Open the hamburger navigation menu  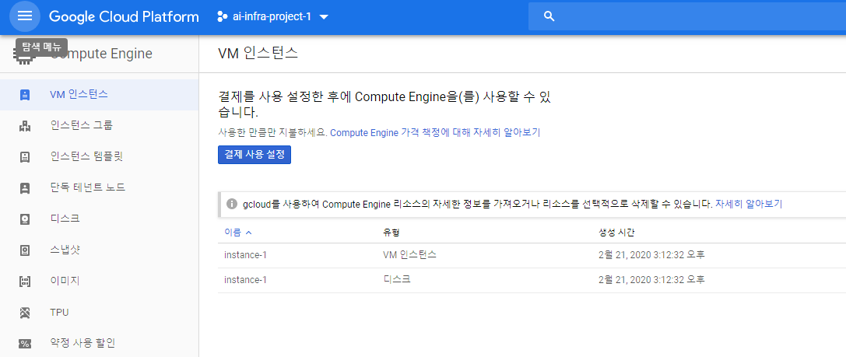(25, 16)
